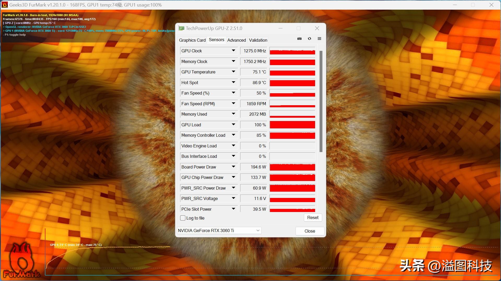Click the GPU-Z screenshot camera icon
The image size is (501, 281).
(x=299, y=39)
